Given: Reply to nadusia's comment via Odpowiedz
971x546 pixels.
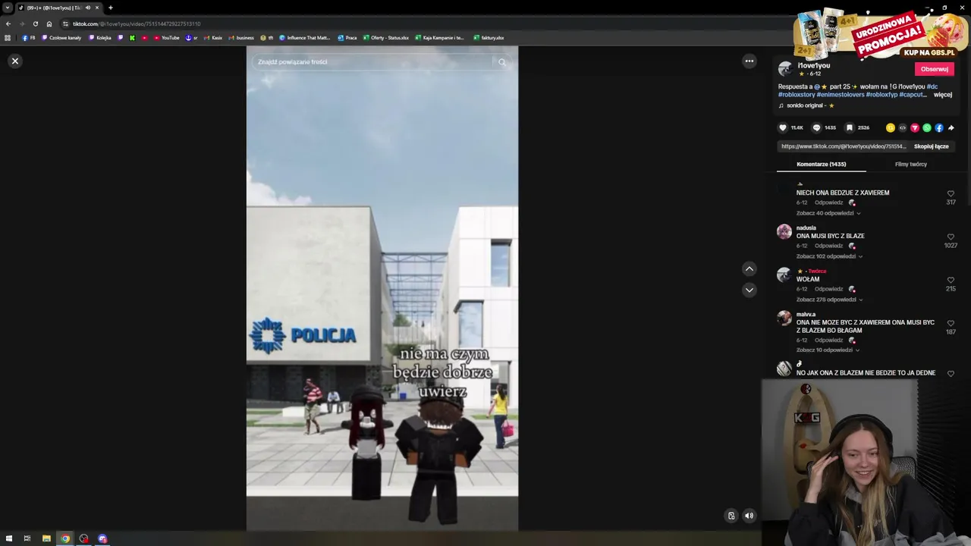Looking at the screenshot, I should point(829,246).
